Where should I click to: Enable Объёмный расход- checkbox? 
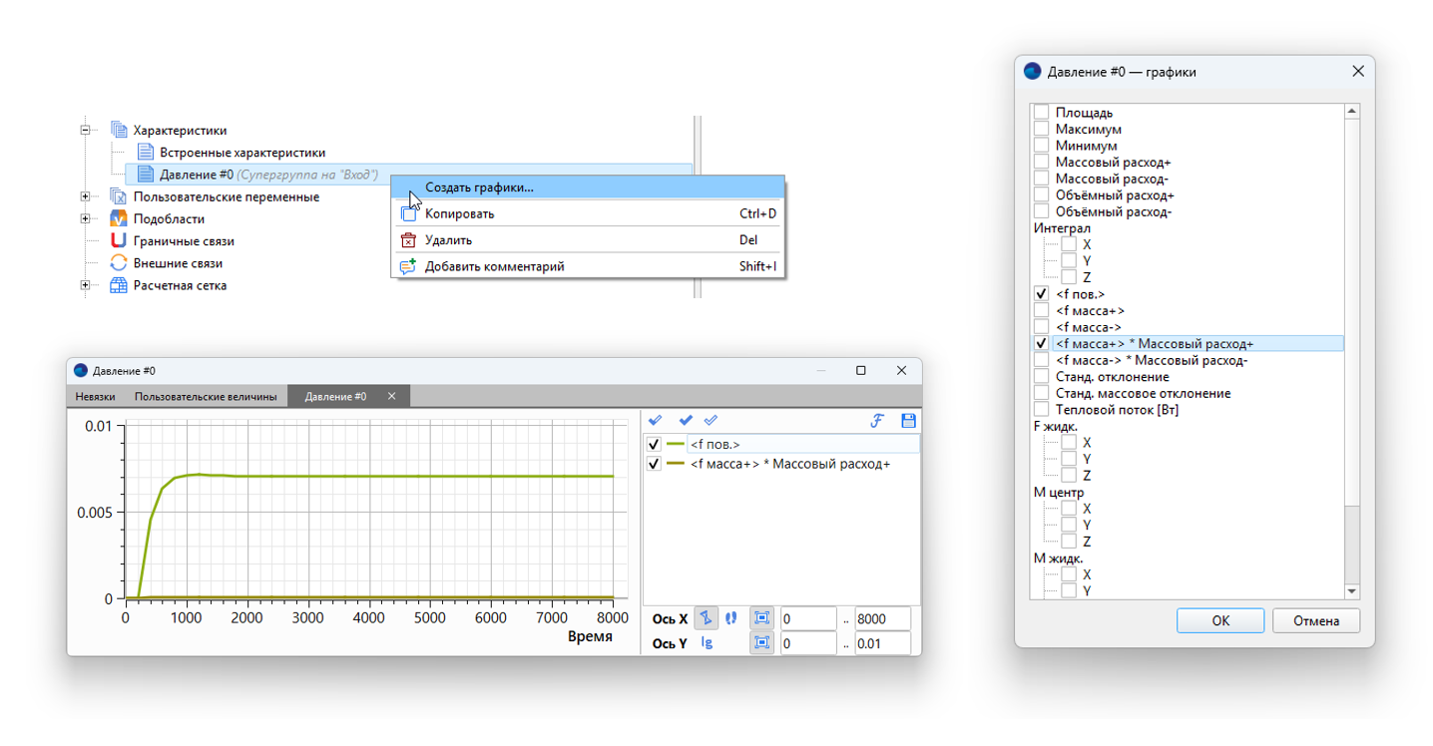pos(1042,211)
